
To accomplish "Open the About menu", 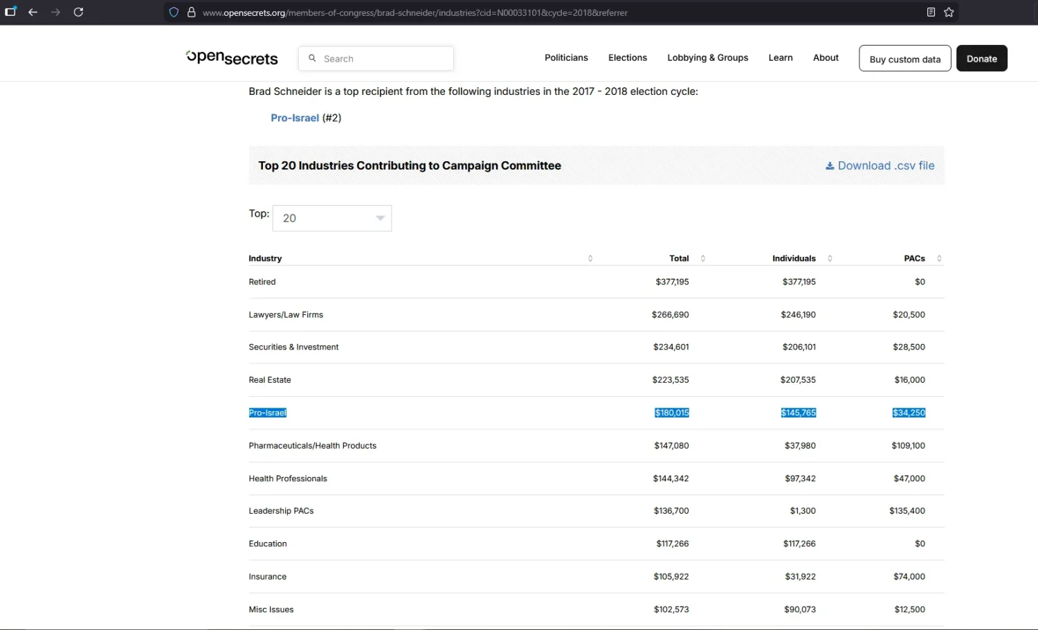I will tap(826, 58).
